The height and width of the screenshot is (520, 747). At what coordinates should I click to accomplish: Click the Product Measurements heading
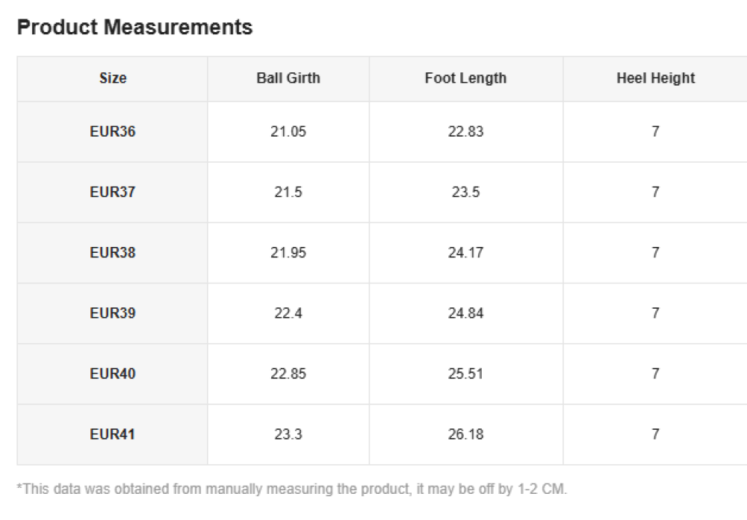click(134, 28)
